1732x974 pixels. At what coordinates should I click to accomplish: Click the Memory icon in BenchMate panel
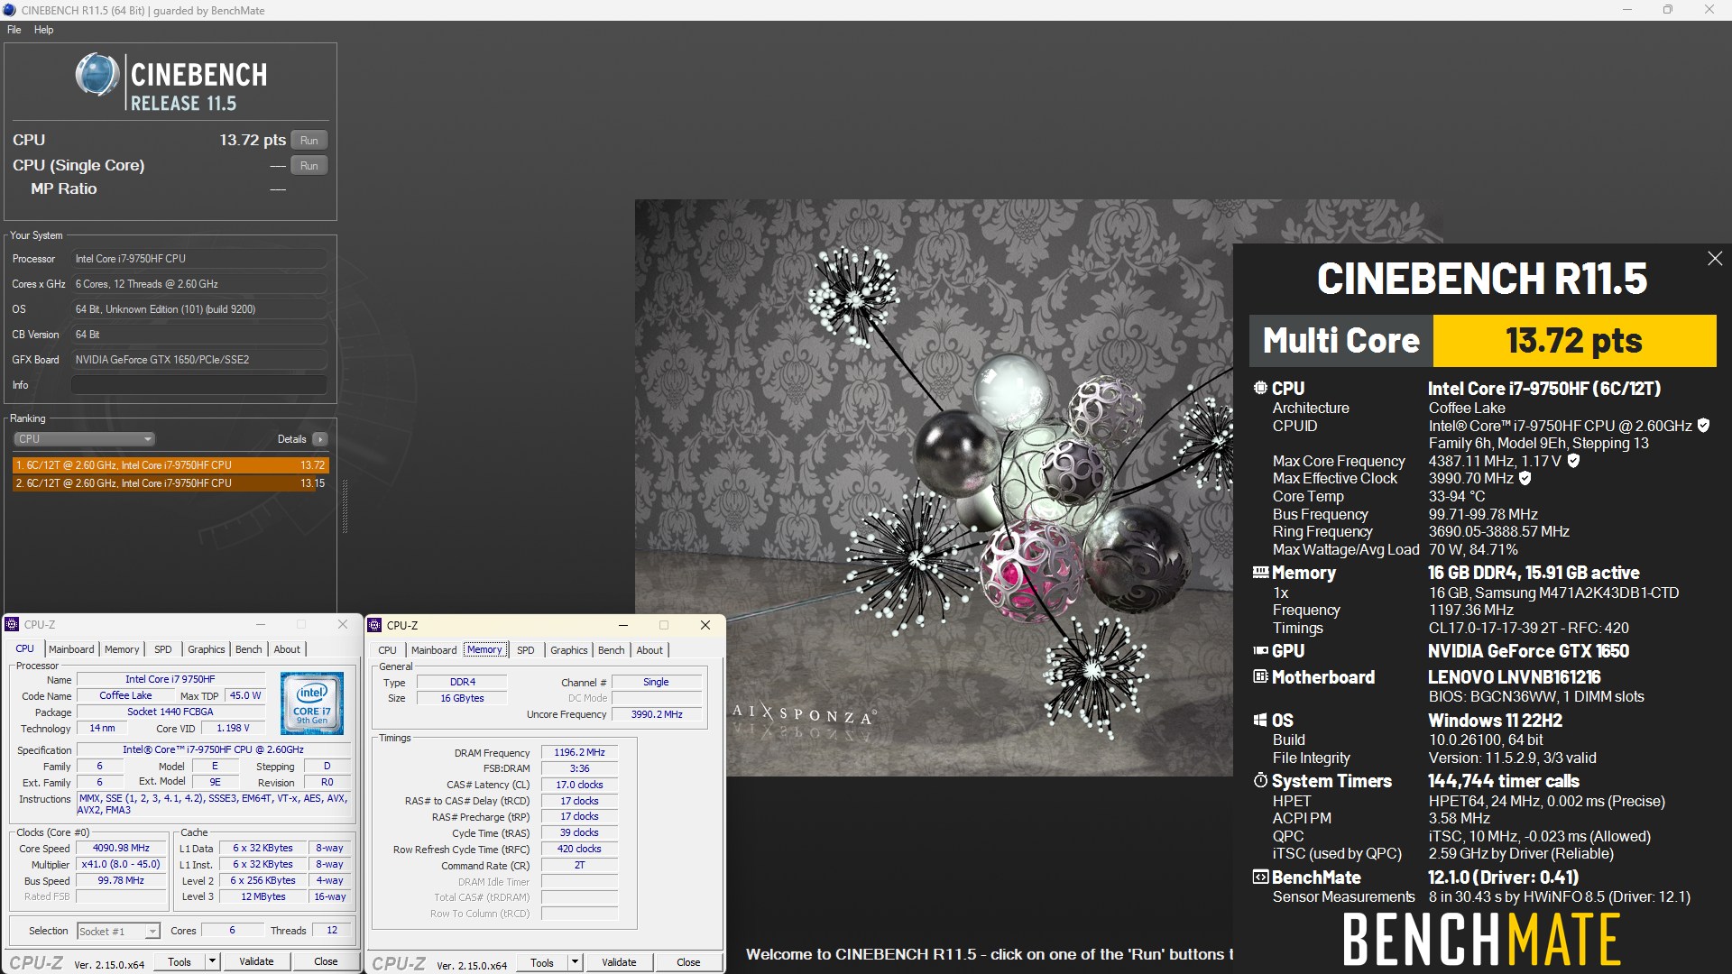(x=1260, y=573)
